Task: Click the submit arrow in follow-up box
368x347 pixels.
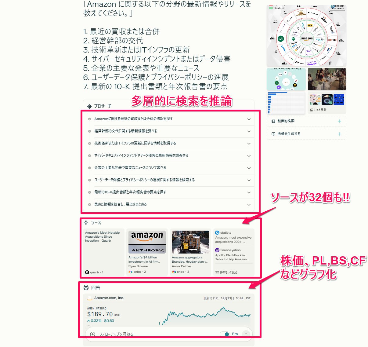Action: pos(246,334)
